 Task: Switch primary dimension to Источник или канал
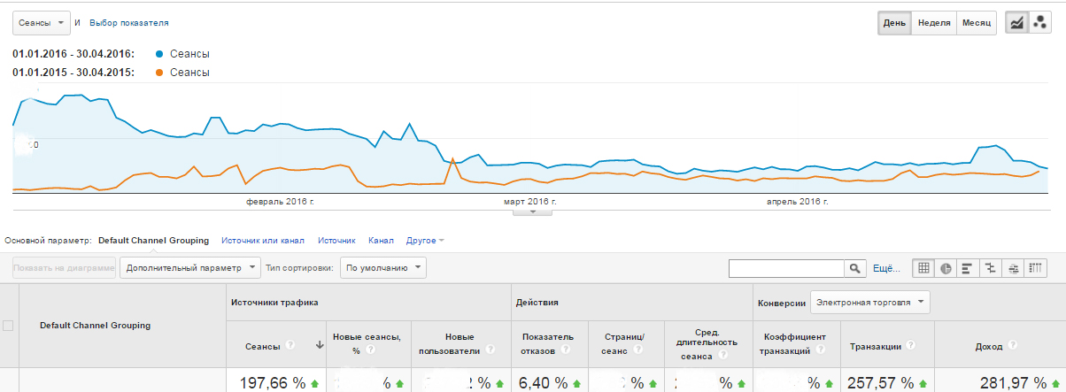(x=263, y=240)
